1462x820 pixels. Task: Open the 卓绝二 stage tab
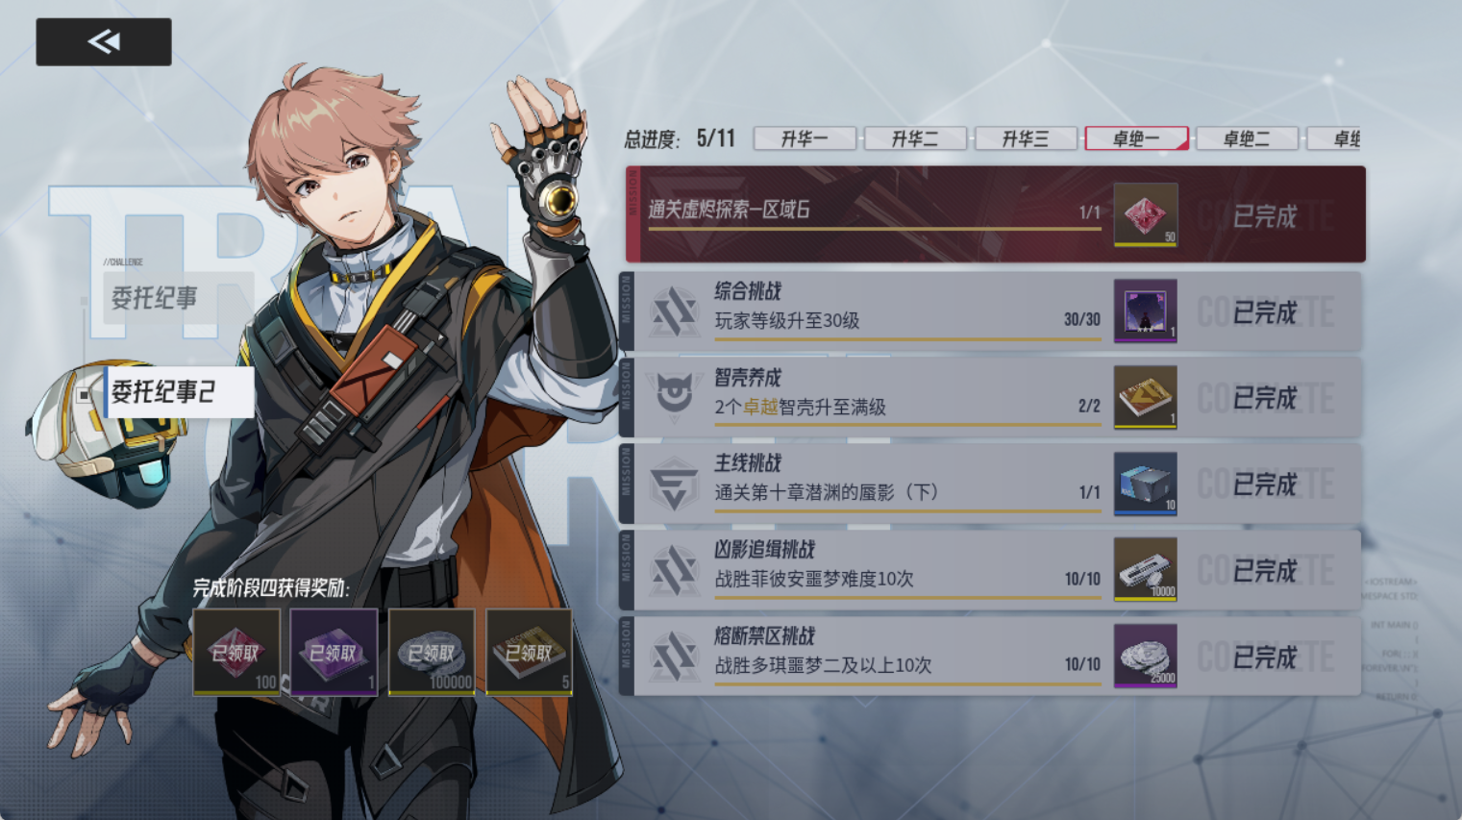pyautogui.click(x=1247, y=138)
